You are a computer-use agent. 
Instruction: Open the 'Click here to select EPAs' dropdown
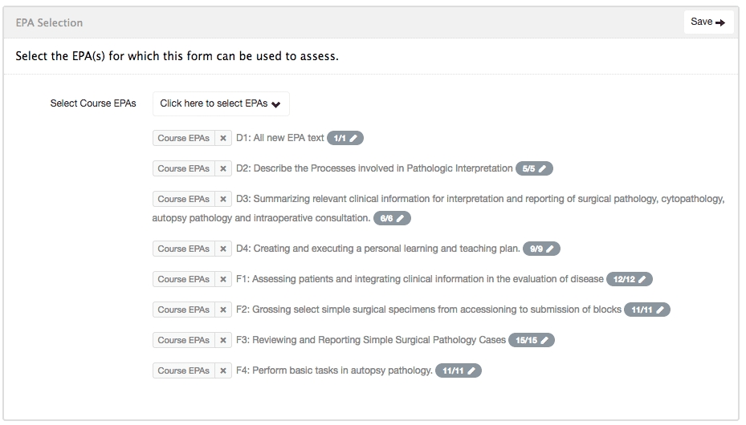[221, 103]
